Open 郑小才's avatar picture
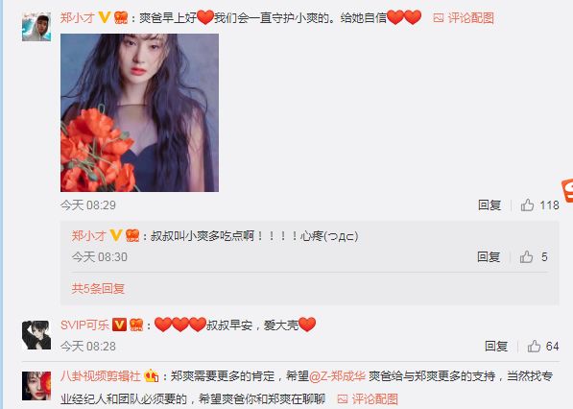 click(x=36, y=26)
